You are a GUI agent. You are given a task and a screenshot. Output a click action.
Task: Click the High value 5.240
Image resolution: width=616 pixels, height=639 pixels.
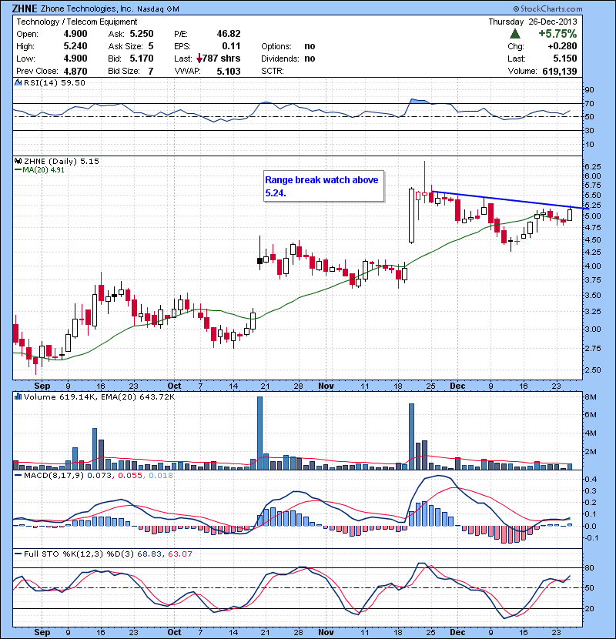(x=75, y=46)
